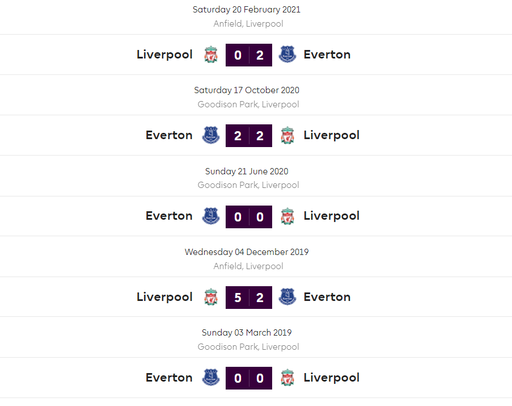The image size is (512, 406).
Task: Click Everton team name in 5-2 match
Action: (327, 297)
